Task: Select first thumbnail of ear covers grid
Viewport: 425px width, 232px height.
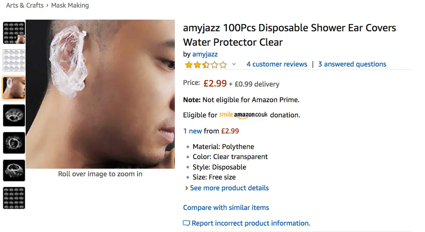Action: point(14,33)
